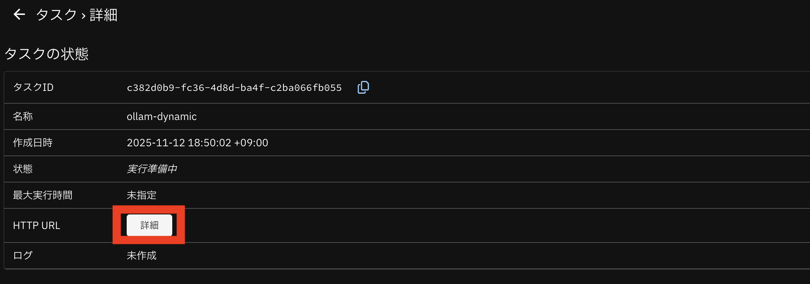Image resolution: width=810 pixels, height=284 pixels.
Task: Open the タスク breadcrumb link
Action: [57, 15]
